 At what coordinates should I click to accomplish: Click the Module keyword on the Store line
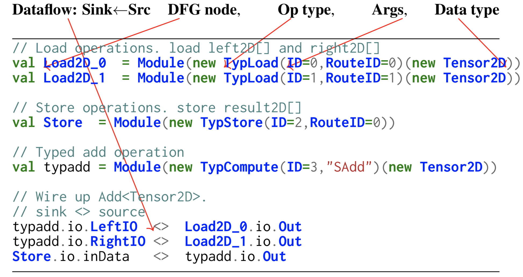(x=137, y=123)
